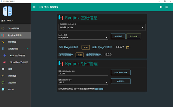
Task: Open the Ryujinx path dropdown D:\Ryujinx
Action: tap(83, 37)
